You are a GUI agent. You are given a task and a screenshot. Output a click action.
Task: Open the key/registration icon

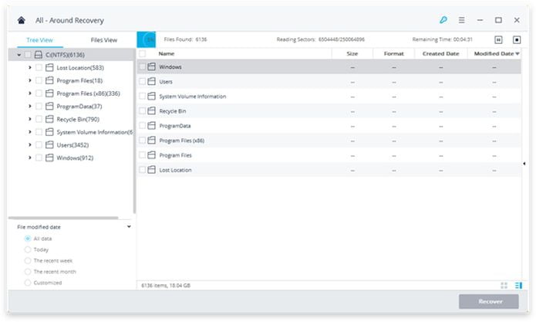tap(443, 20)
